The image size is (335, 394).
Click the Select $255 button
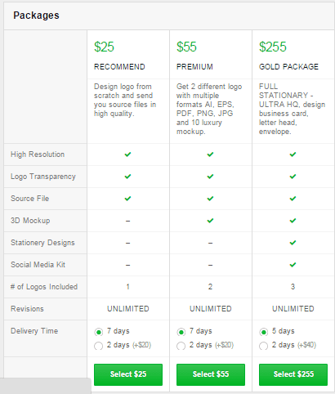coord(293,374)
